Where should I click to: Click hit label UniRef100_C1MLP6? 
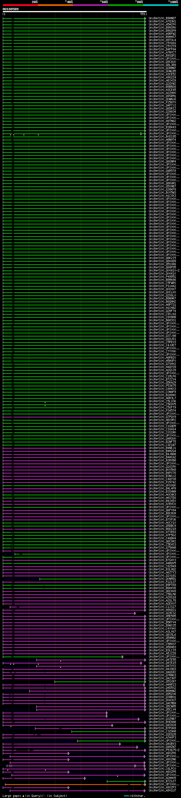tap(162, 376)
